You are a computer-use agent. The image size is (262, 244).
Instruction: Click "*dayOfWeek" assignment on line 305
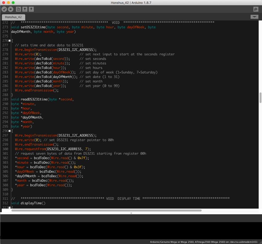click(x=25, y=171)
